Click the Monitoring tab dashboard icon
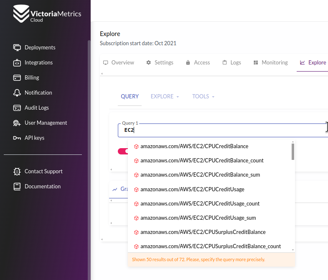 point(256,62)
